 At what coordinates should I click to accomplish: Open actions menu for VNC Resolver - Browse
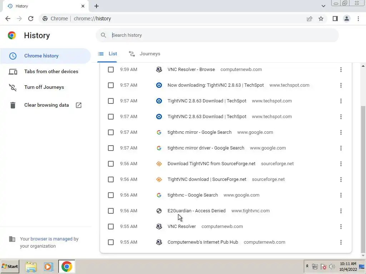pyautogui.click(x=341, y=70)
